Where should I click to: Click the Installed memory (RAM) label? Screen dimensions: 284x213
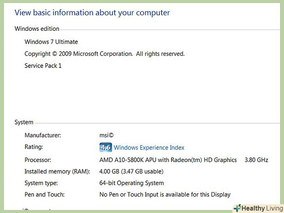(57, 171)
